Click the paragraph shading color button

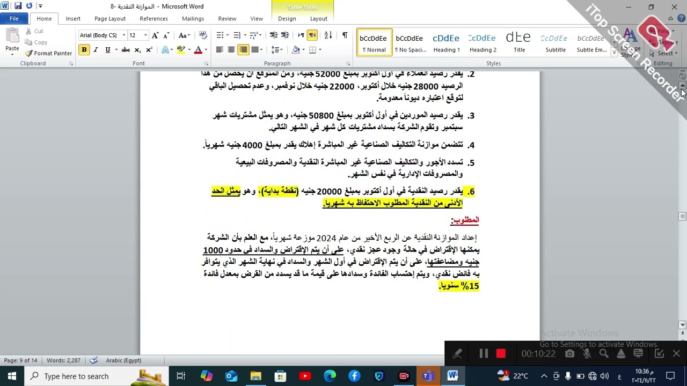[x=296, y=50]
